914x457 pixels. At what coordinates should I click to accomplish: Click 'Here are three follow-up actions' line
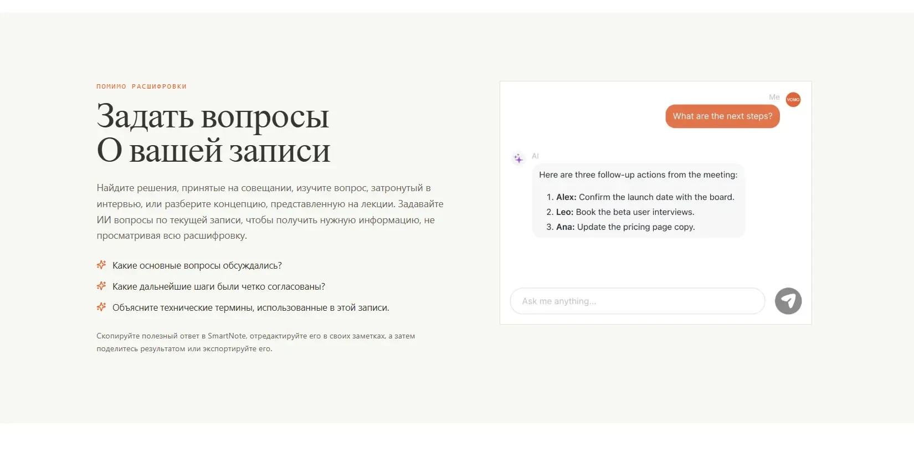pos(638,174)
